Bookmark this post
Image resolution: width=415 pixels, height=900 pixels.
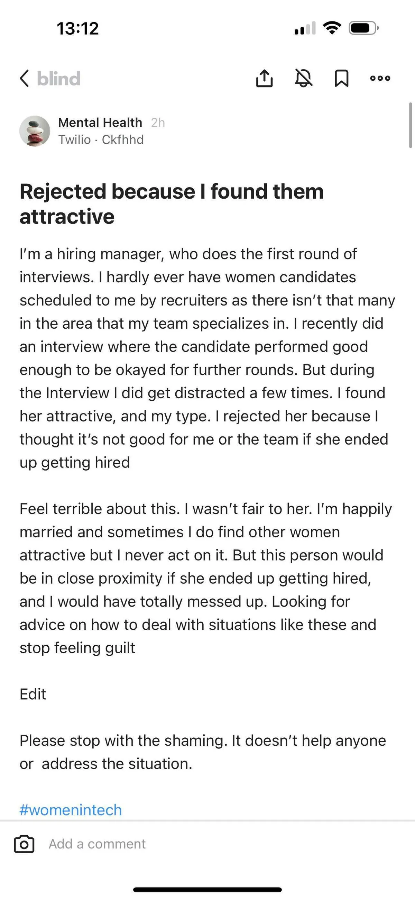click(341, 78)
